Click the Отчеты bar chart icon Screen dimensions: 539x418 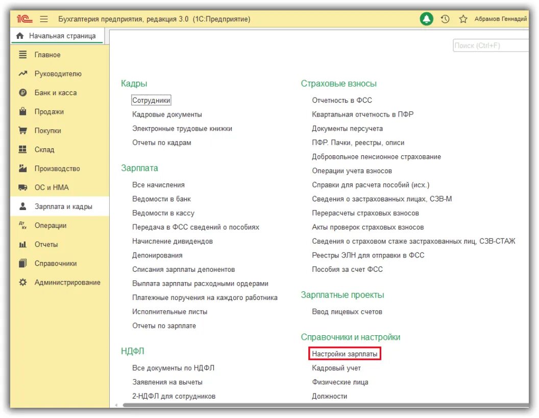[22, 245]
